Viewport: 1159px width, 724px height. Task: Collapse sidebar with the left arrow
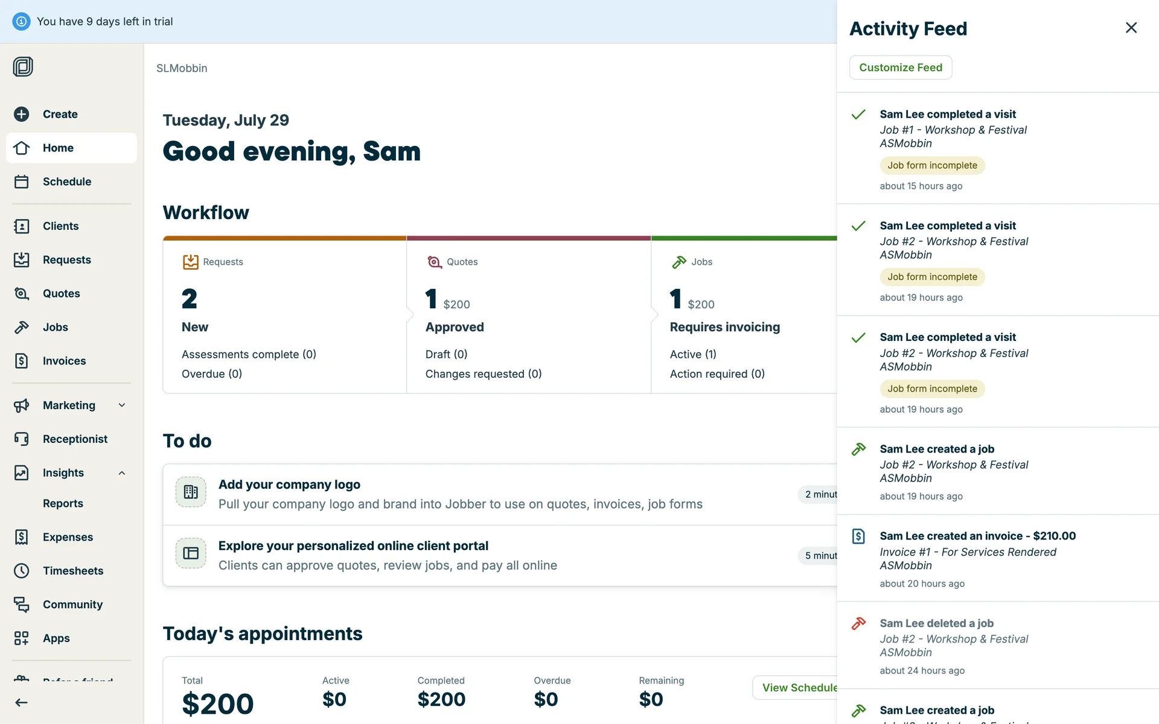pyautogui.click(x=22, y=702)
